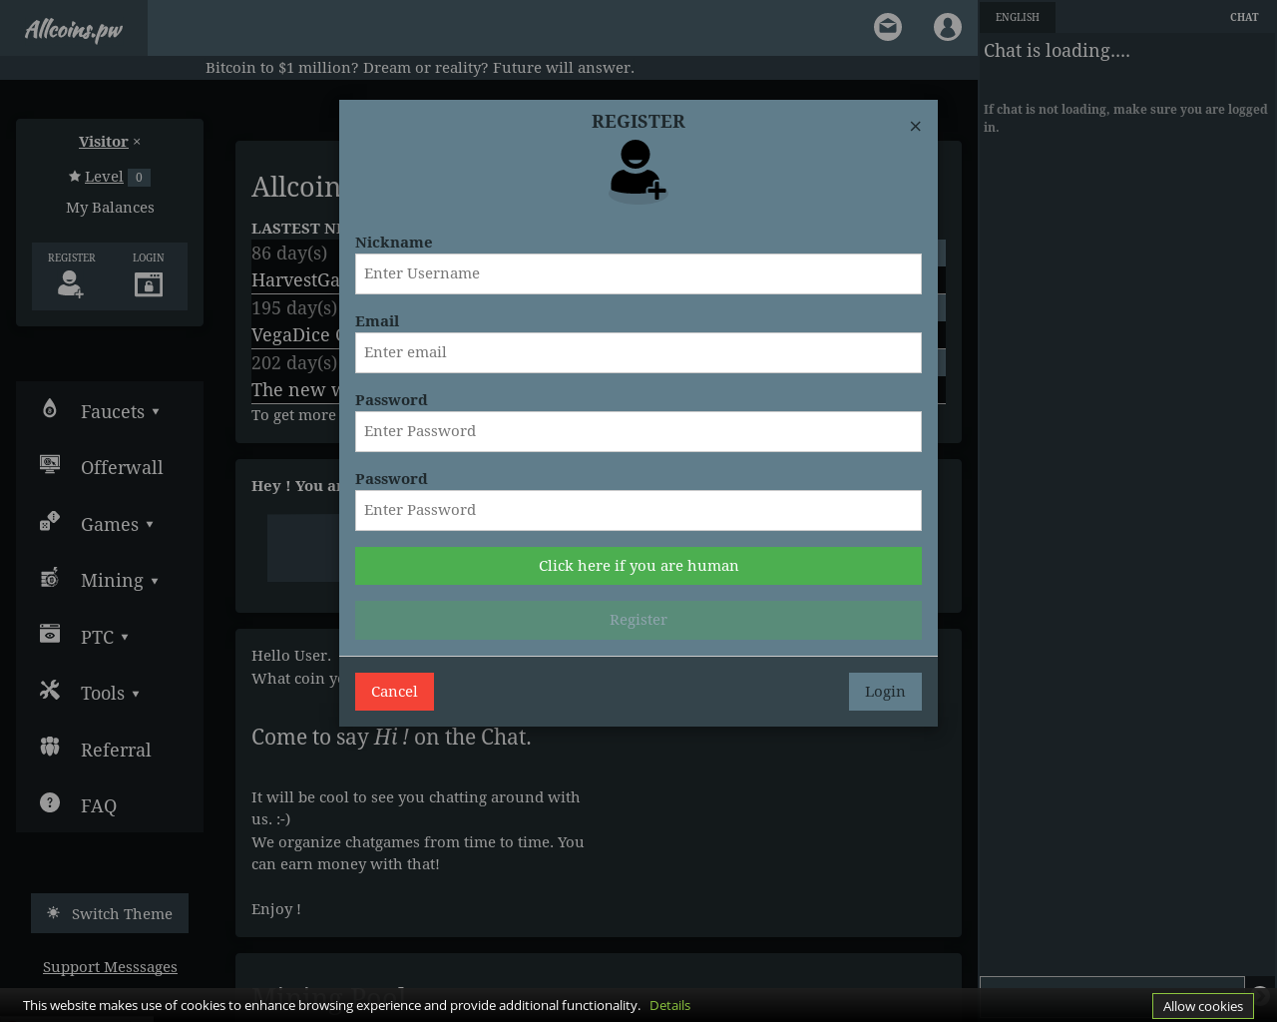This screenshot has height=1022, width=1277.
Task: Expand the Mining menu arrow
Action: point(155,581)
